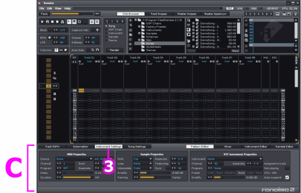Select the Sample radio button
The image size is (301, 193).
coord(106,37)
